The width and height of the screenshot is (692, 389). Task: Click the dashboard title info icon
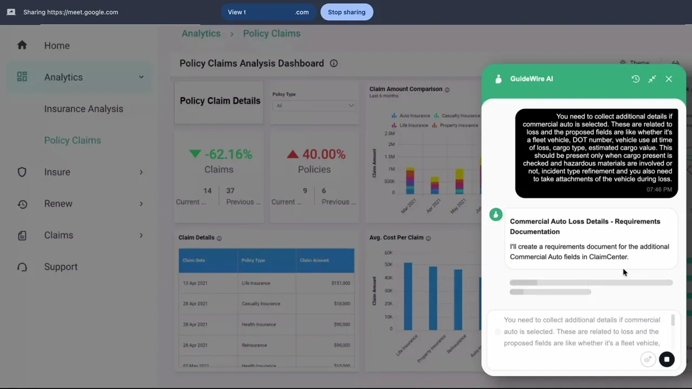[x=334, y=63]
